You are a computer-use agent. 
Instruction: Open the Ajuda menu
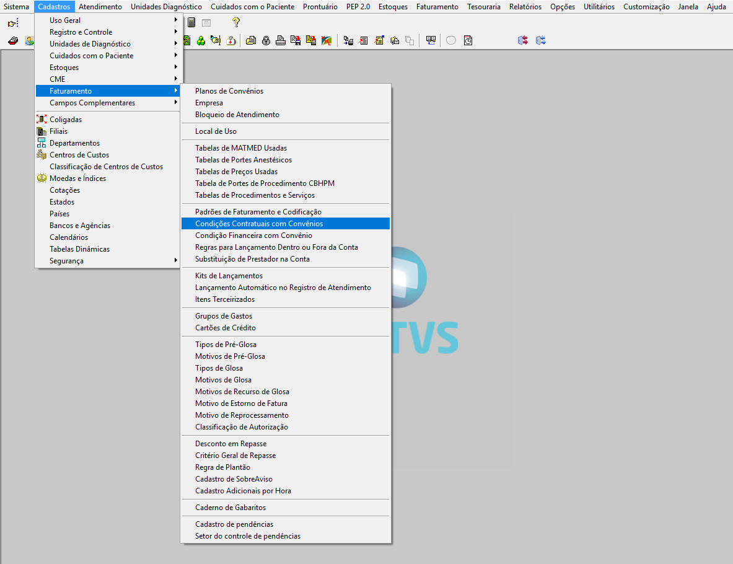click(716, 7)
